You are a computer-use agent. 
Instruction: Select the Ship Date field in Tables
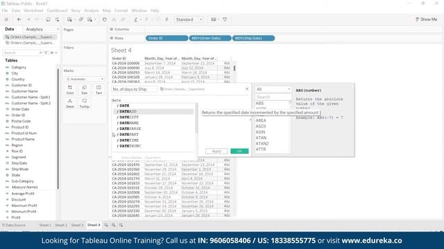point(19,163)
